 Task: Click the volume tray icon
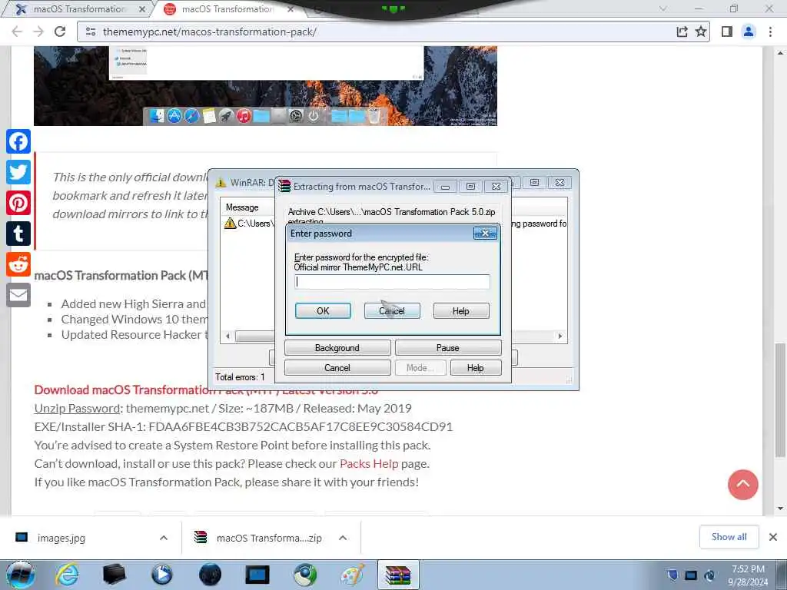click(709, 575)
